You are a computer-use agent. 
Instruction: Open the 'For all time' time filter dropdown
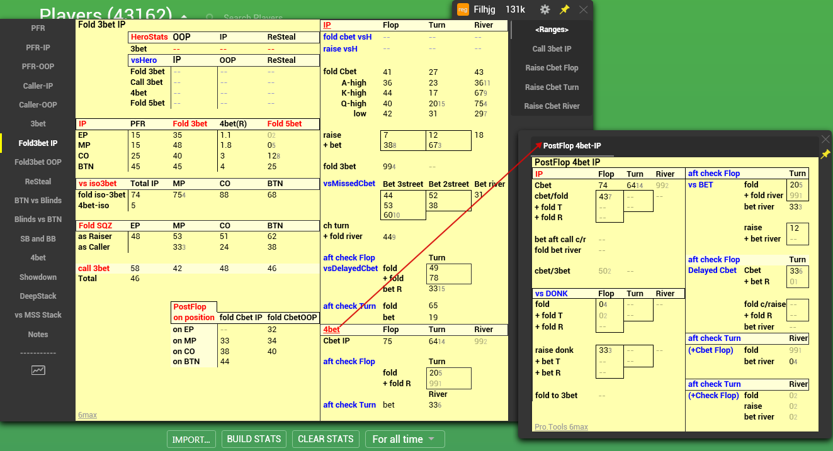point(405,439)
